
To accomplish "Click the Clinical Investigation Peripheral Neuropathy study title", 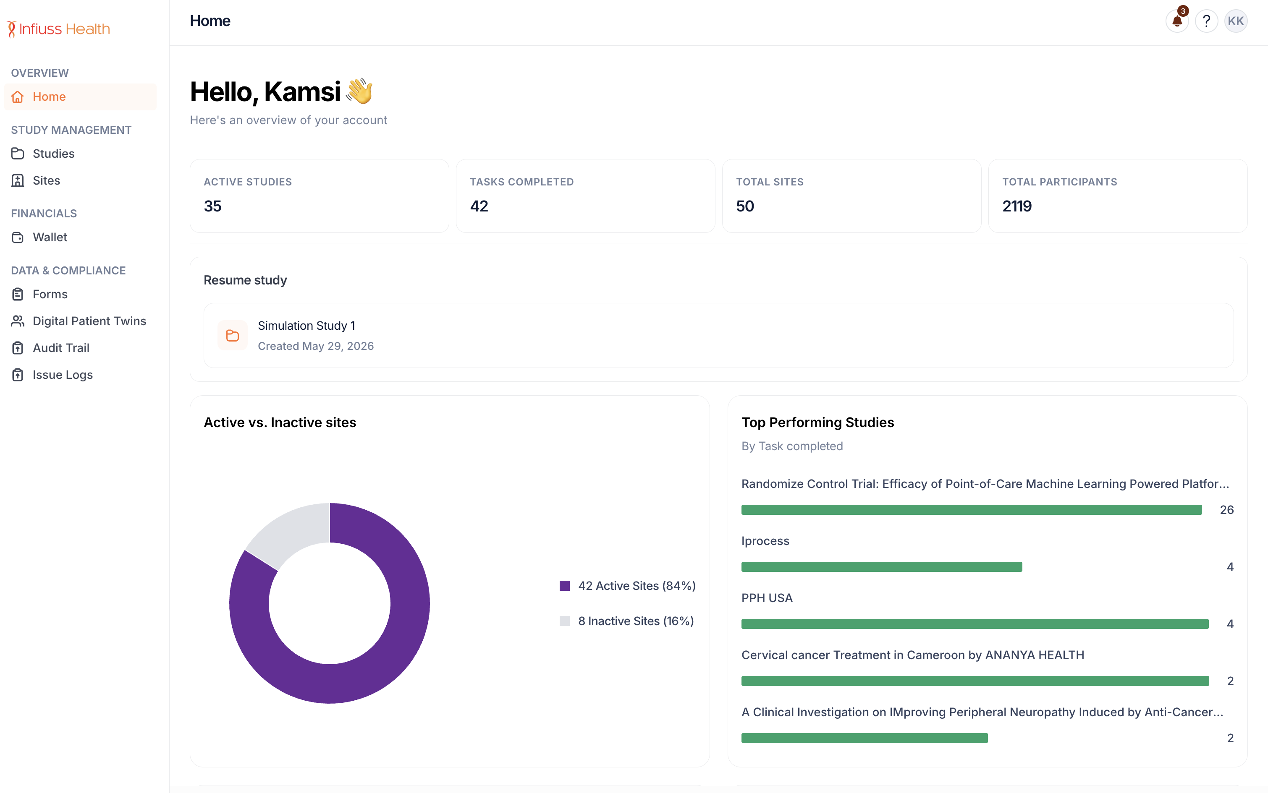I will (x=982, y=712).
